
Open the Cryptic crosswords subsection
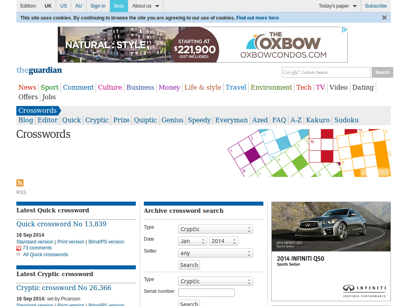pos(97,120)
